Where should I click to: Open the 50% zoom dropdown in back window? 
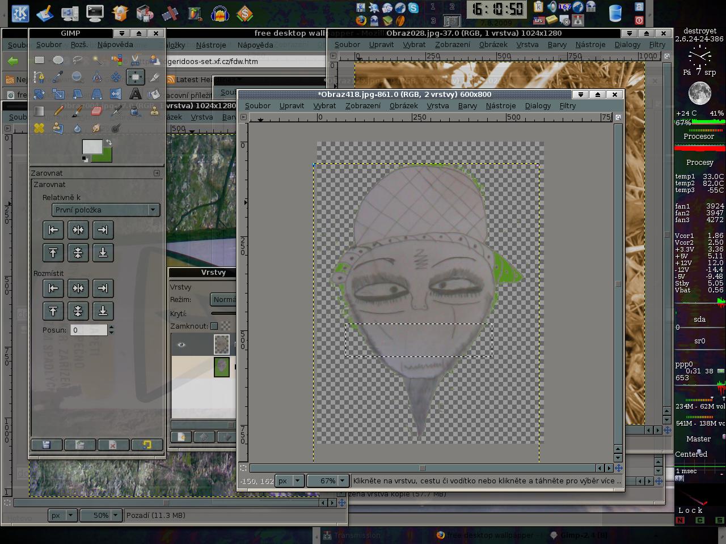(100, 515)
